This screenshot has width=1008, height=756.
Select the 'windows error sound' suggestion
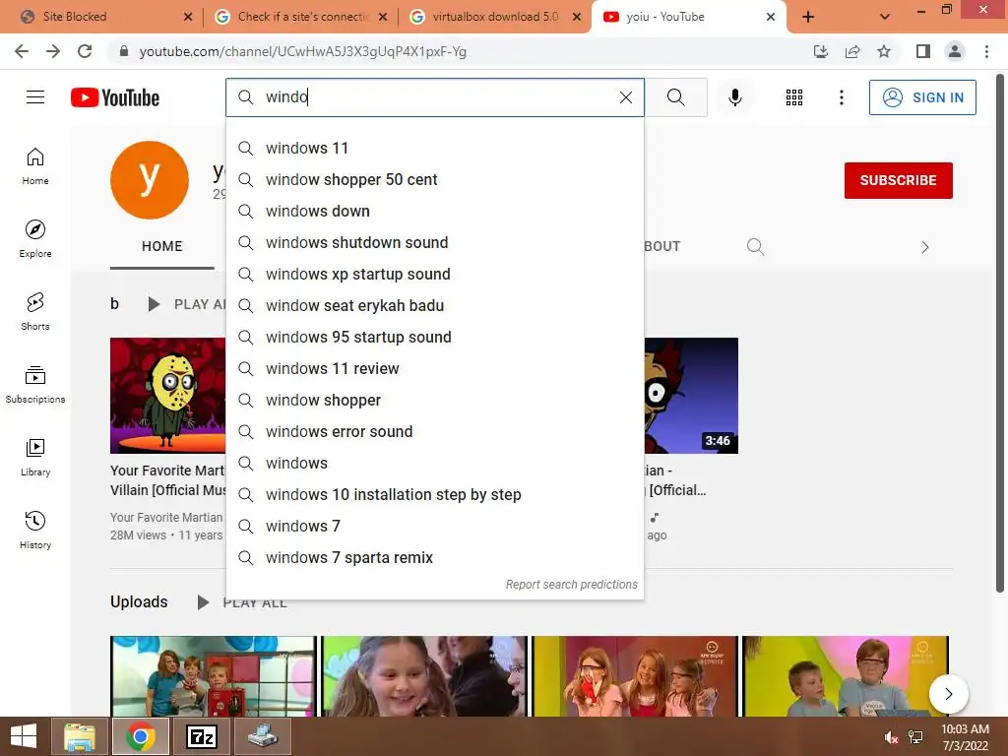[435, 431]
